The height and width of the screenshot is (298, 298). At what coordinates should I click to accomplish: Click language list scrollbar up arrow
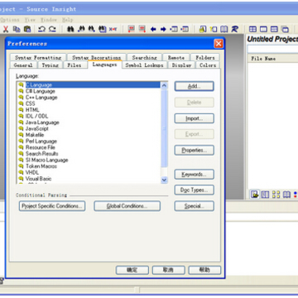[164, 85]
